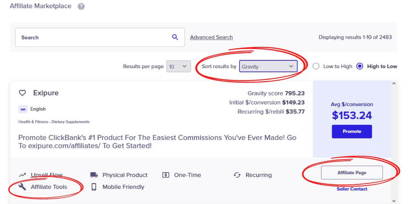The height and width of the screenshot is (204, 409).
Task: Click the 'en' language badge
Action: tap(23, 109)
